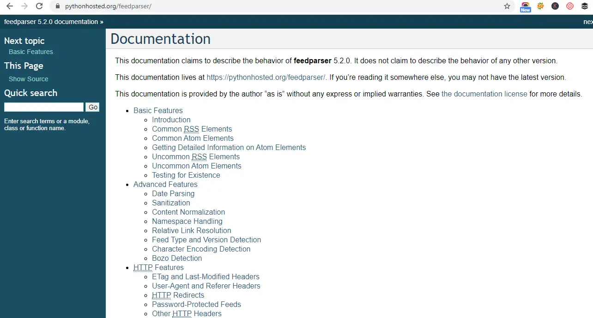Viewport: 593px width, 318px height.
Task: Click the Next topic heading
Action: tap(24, 41)
